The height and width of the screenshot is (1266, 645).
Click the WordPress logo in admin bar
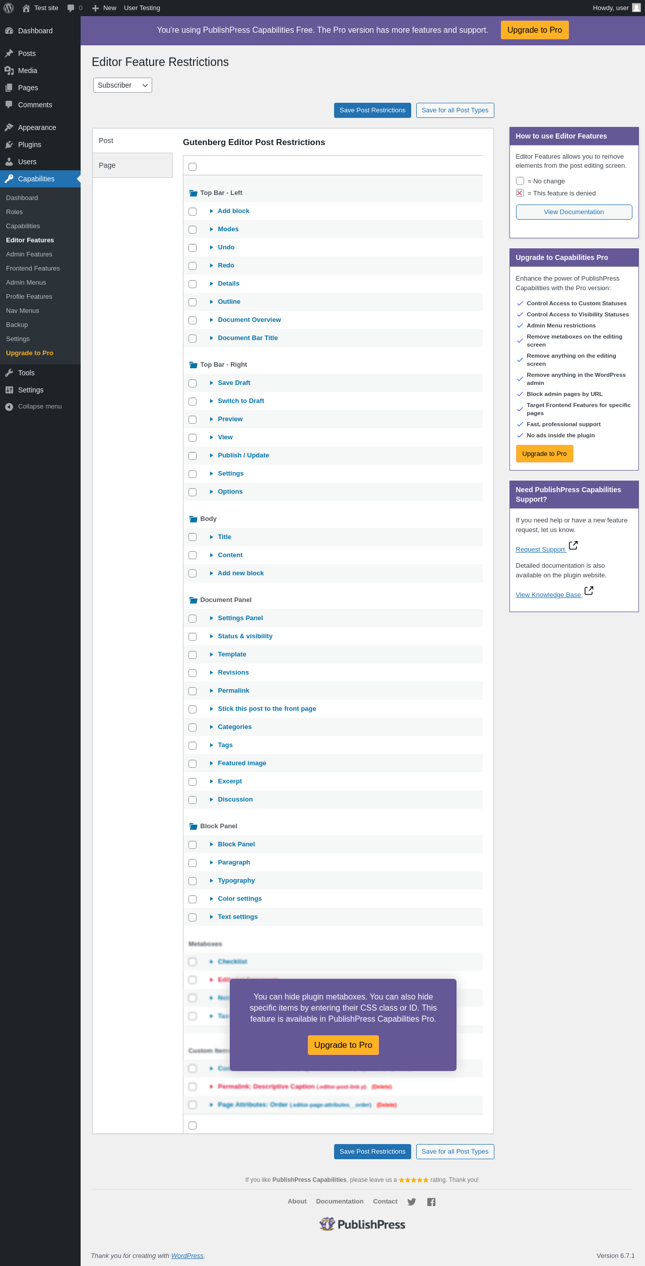pos(9,8)
